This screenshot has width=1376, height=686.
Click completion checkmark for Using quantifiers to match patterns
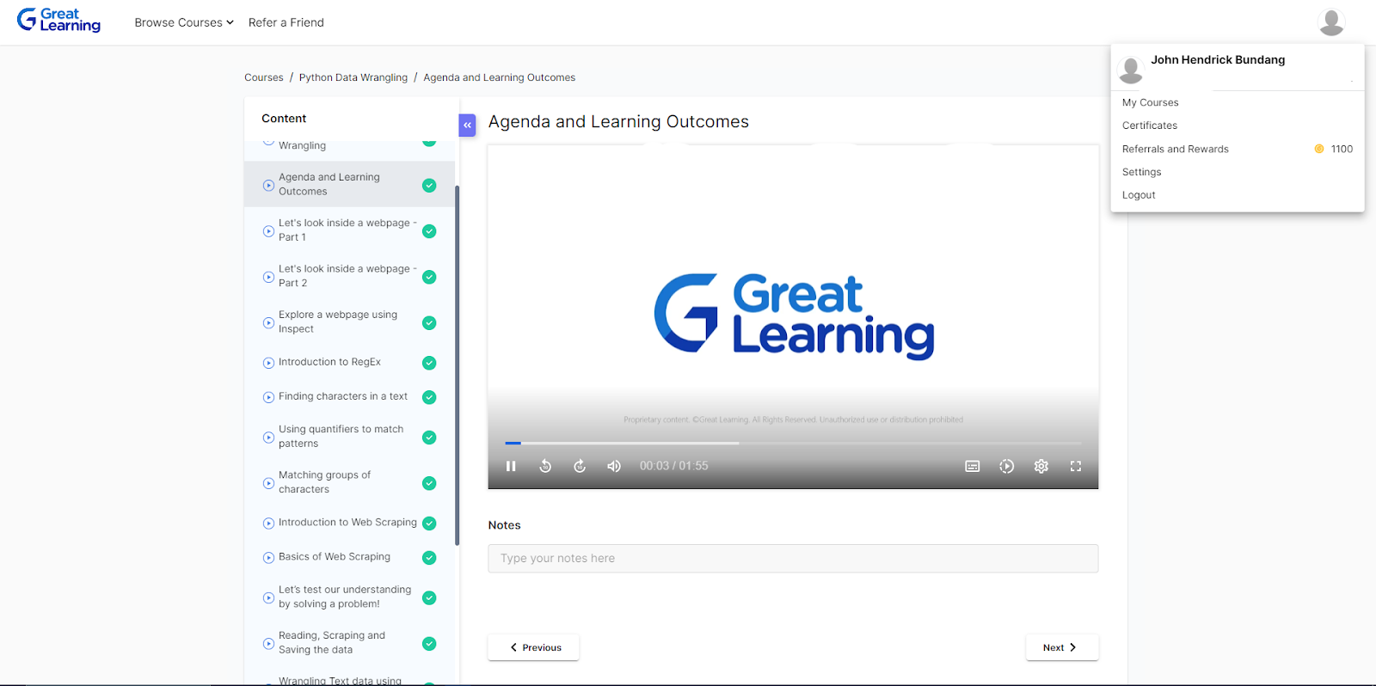tap(429, 438)
